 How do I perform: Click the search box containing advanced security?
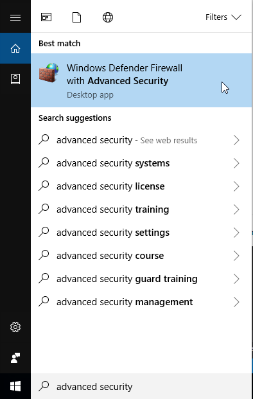(x=141, y=386)
